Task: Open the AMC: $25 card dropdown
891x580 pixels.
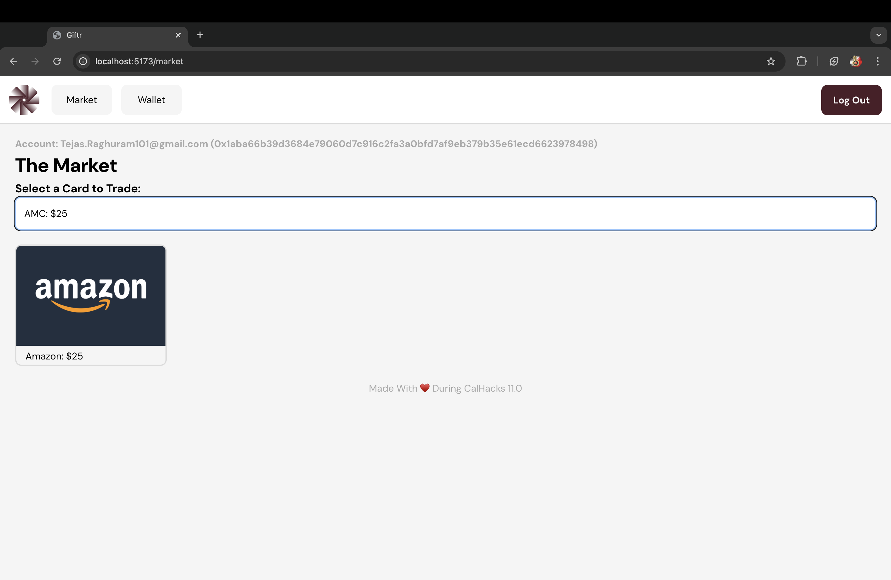Action: point(446,214)
